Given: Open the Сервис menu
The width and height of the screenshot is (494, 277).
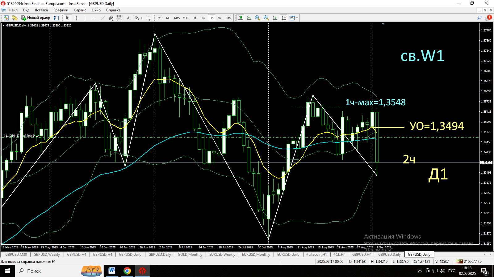Looking at the screenshot, I should tap(80, 10).
